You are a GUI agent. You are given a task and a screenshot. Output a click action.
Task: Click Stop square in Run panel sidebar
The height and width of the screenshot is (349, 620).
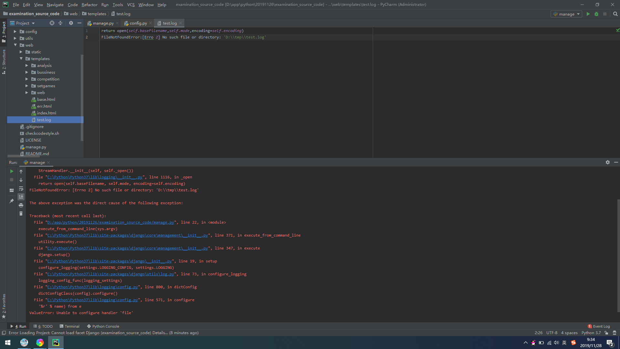[12, 180]
